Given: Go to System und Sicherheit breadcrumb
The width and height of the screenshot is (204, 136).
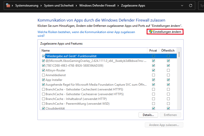Looking at the screenshot, I should (x=59, y=6).
